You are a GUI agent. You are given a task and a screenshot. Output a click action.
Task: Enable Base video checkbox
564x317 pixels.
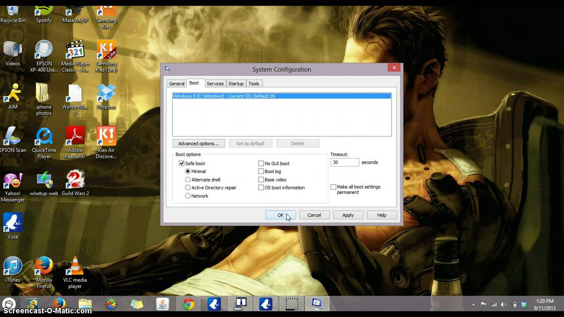[261, 180]
